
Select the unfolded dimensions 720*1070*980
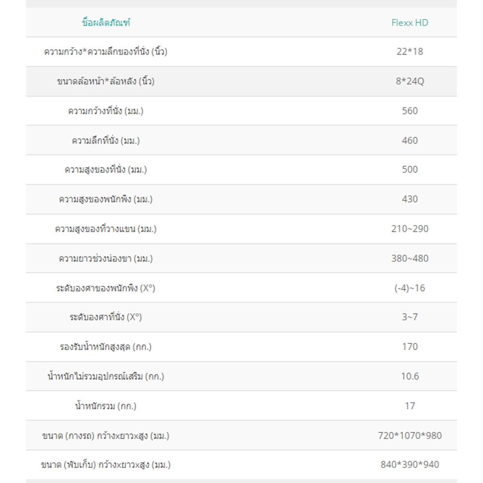410,435
